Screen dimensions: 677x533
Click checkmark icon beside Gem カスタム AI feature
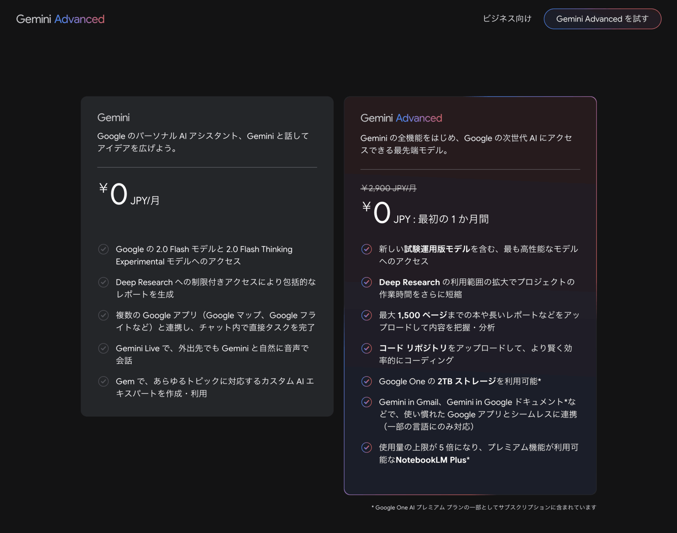click(103, 382)
